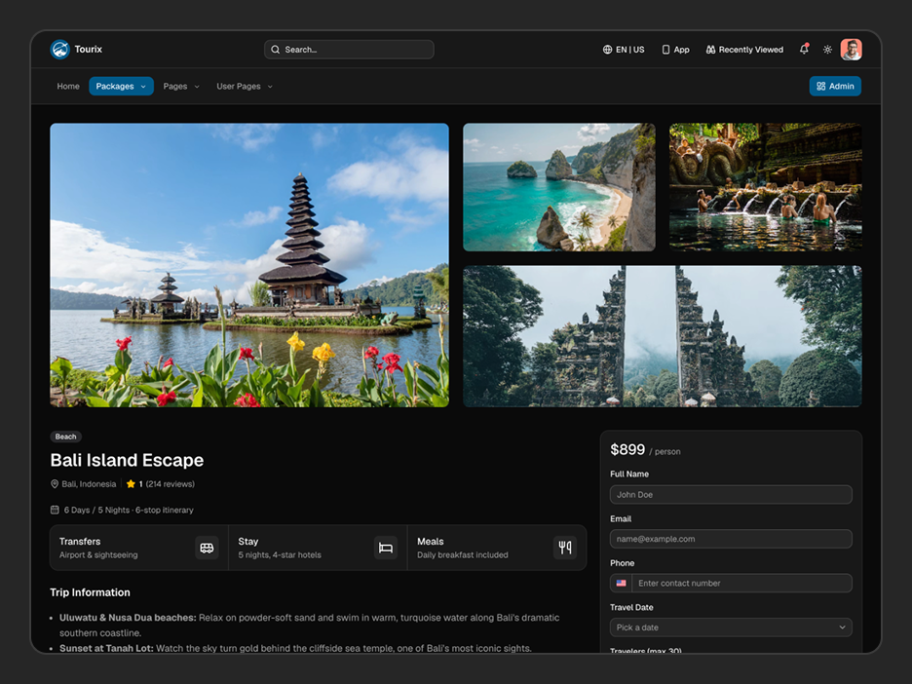
Task: Click the Tourix logo icon
Action: (x=59, y=50)
